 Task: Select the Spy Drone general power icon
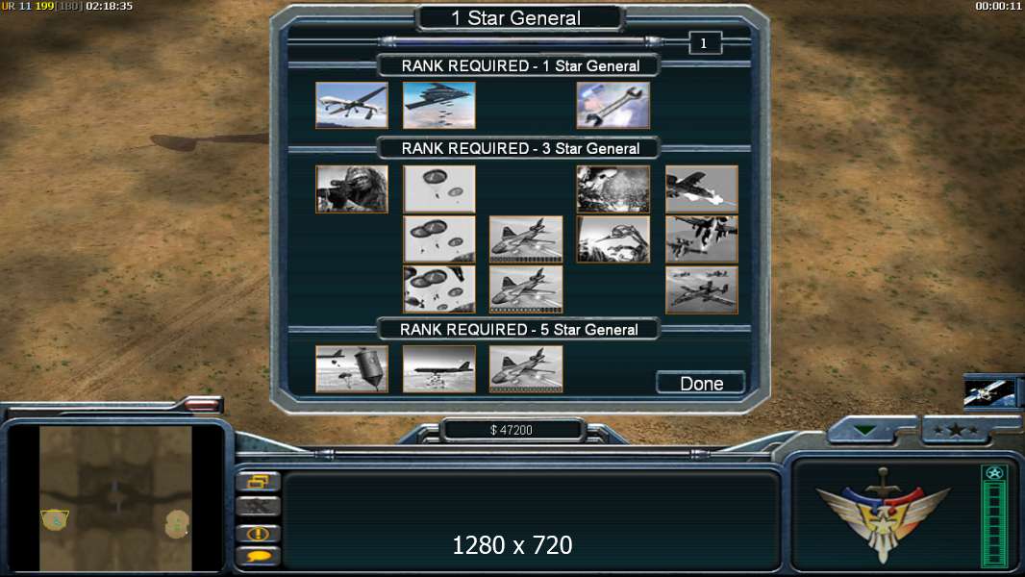pyautogui.click(x=352, y=105)
